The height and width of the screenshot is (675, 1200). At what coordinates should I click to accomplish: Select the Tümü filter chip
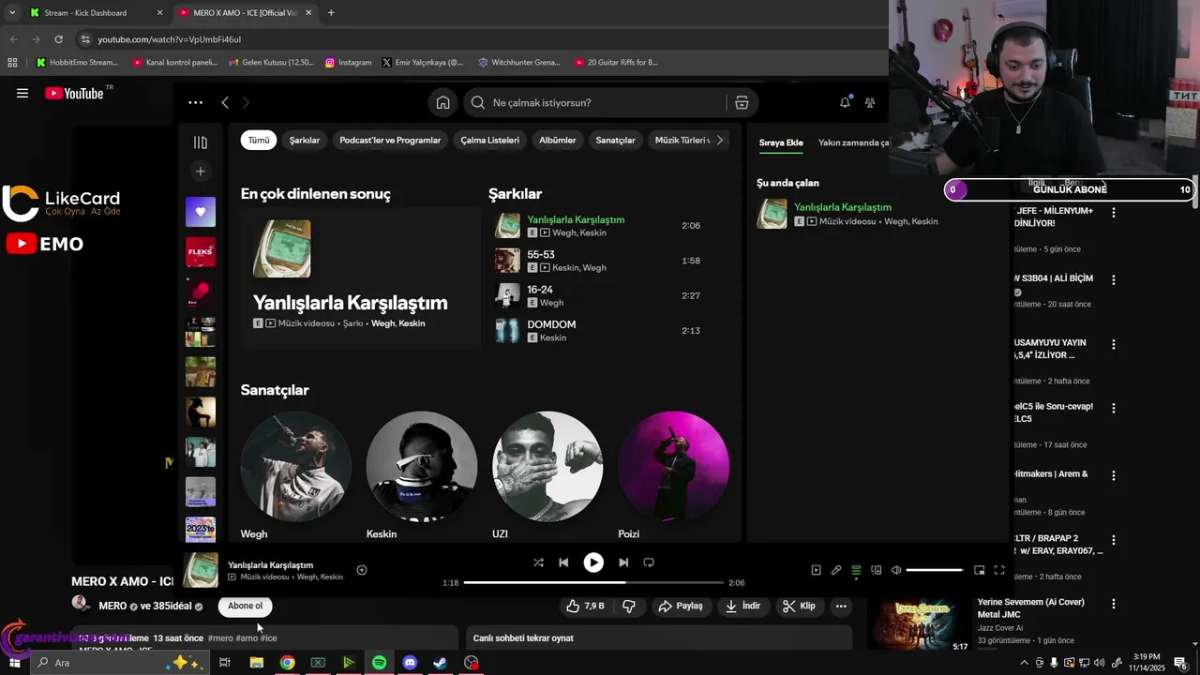[259, 140]
